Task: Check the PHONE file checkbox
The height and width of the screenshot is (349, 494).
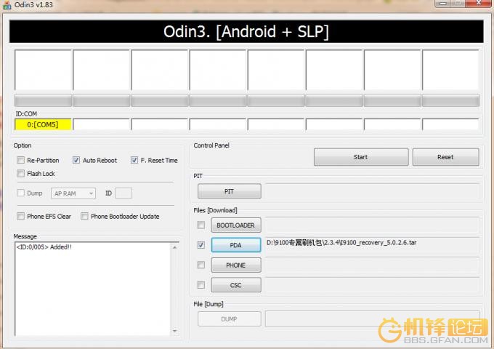Action: pos(201,265)
